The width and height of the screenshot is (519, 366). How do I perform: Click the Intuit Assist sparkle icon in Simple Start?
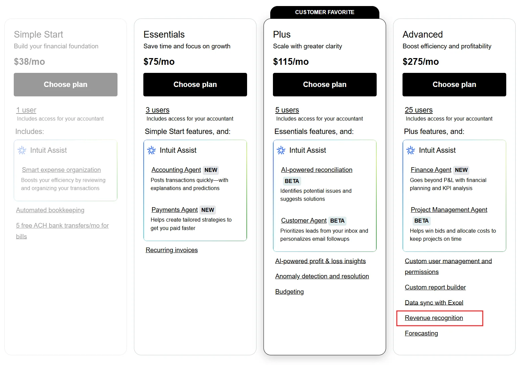(x=22, y=150)
